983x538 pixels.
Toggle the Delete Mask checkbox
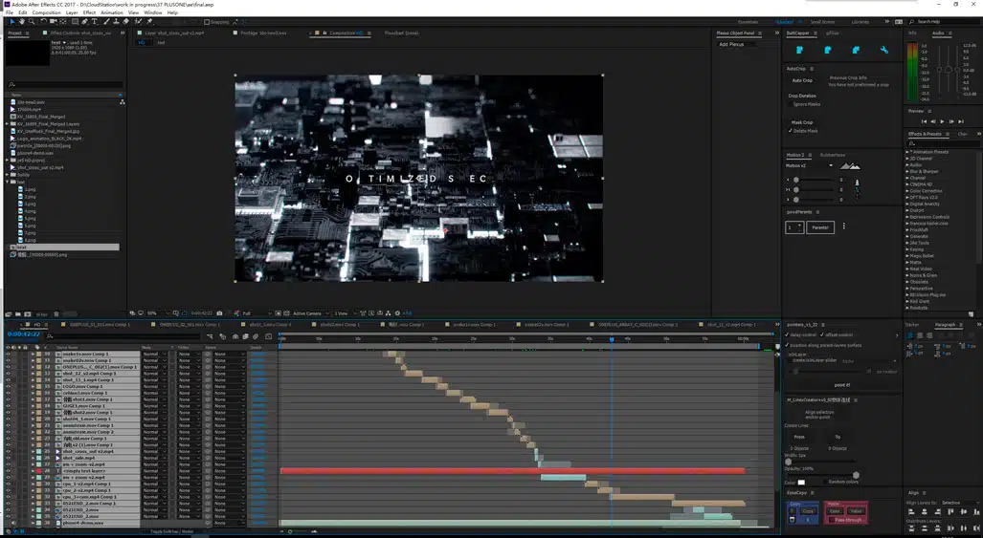791,130
